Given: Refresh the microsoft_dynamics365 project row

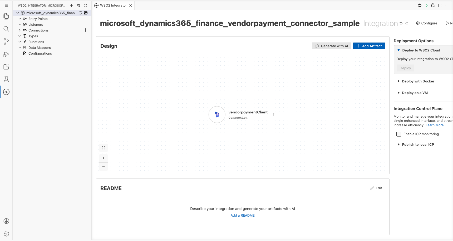Looking at the screenshot, I should (x=80, y=13).
